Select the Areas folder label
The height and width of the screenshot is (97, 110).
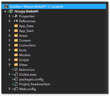[23, 36]
